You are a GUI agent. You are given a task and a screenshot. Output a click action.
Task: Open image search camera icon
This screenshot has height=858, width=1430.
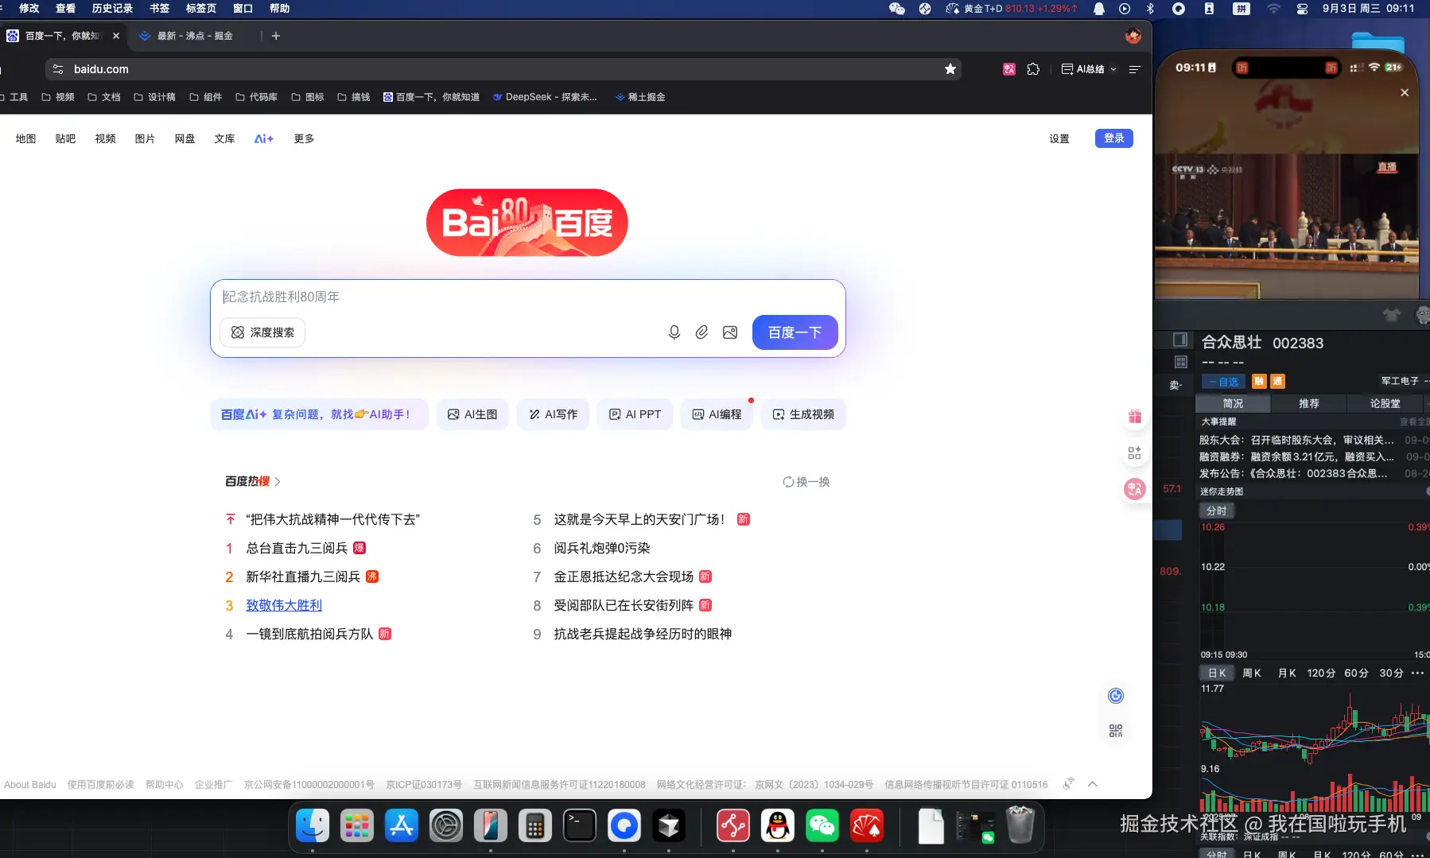[x=730, y=332]
